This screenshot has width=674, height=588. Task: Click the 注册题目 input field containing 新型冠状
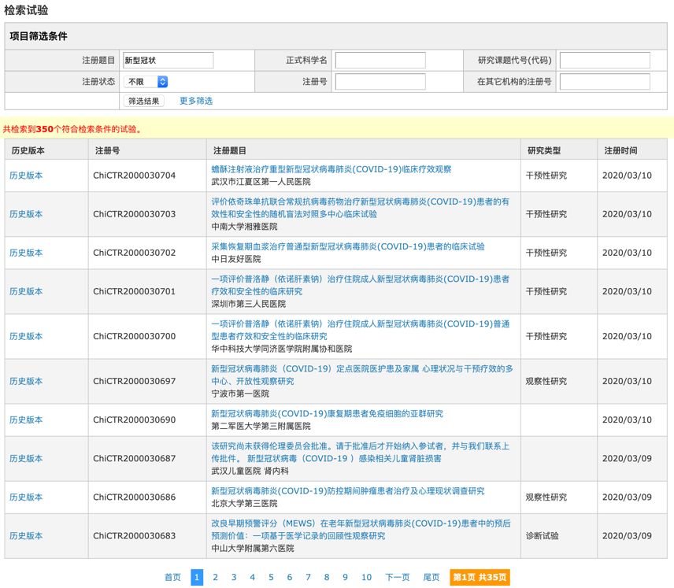point(168,60)
